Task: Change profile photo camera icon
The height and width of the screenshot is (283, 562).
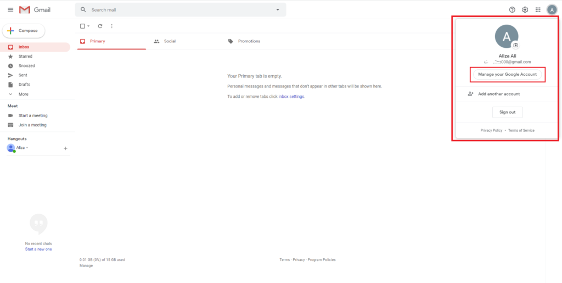Action: (515, 45)
